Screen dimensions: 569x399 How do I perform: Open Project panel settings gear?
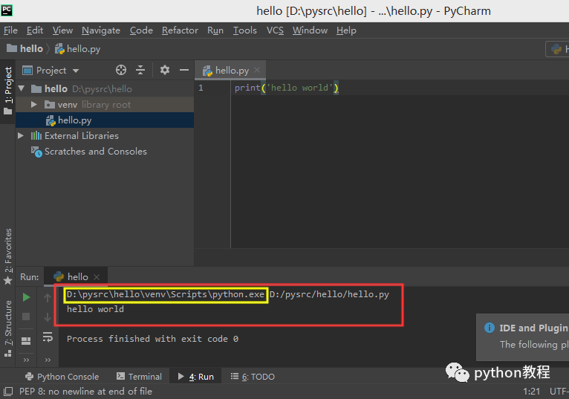pyautogui.click(x=165, y=70)
